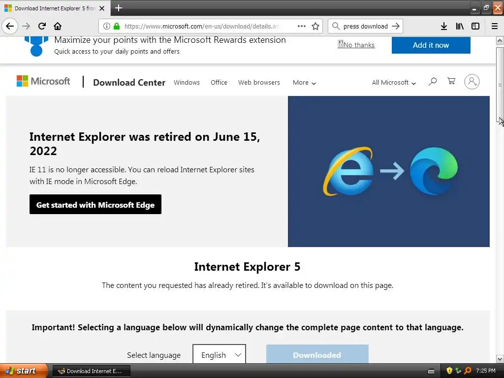This screenshot has height=378, width=504.
Task: Open Microsoft site search magnifier
Action: coord(433,82)
